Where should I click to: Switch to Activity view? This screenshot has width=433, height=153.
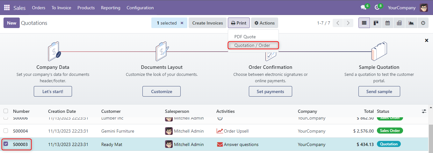pos(423,23)
